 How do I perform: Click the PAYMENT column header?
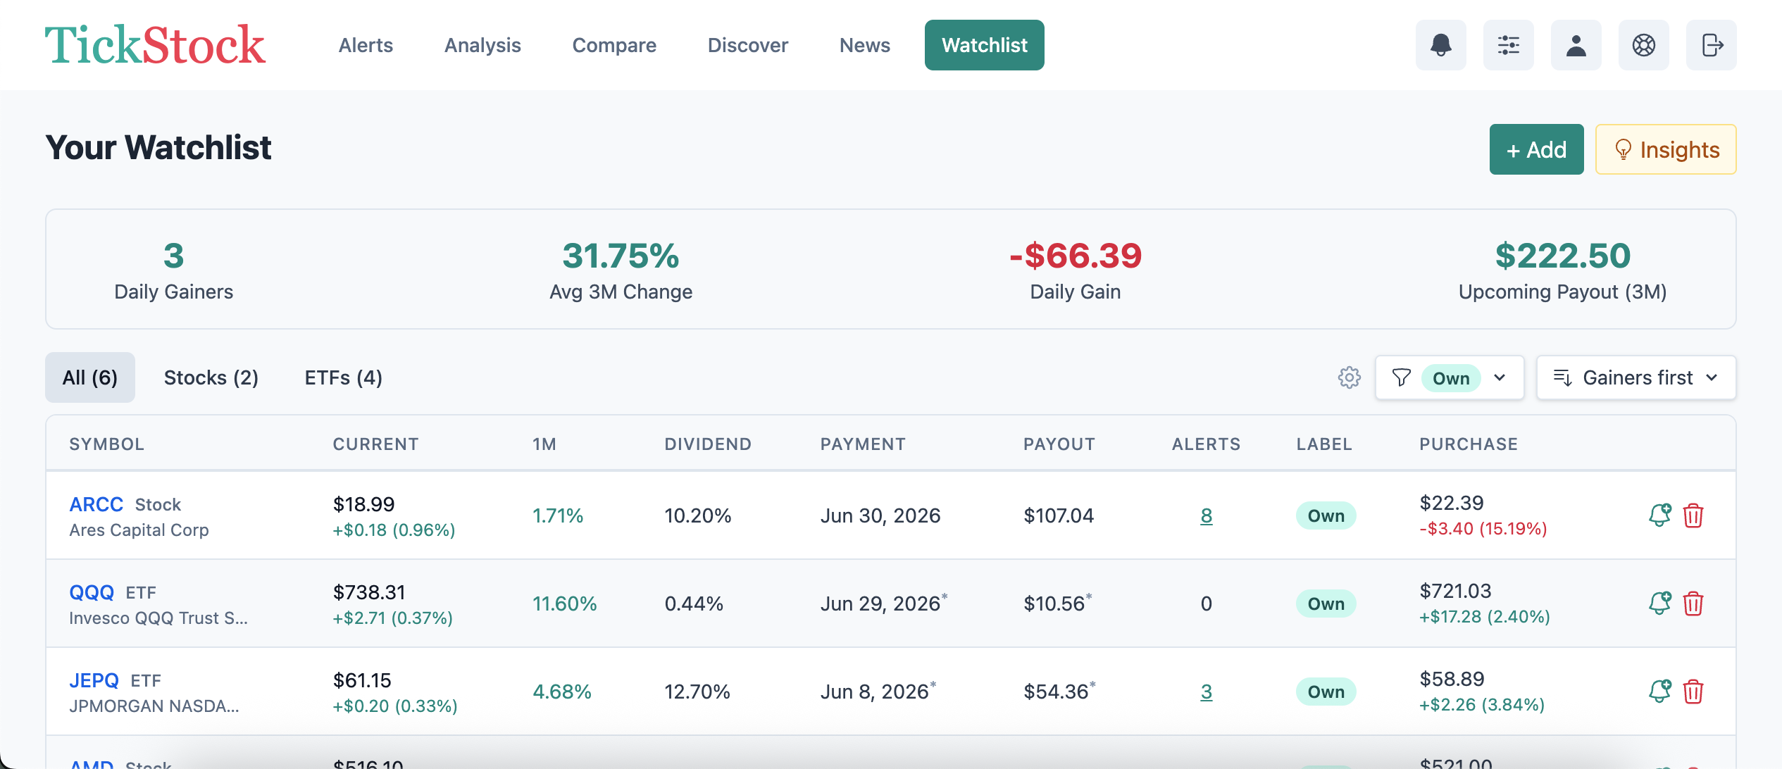click(x=864, y=444)
